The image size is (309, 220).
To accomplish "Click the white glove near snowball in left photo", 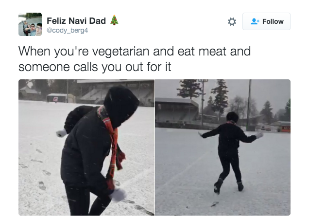I will click(x=118, y=195).
